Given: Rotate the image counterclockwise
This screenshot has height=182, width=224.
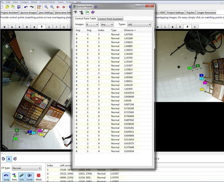Looking at the screenshot, I should 3,159.
